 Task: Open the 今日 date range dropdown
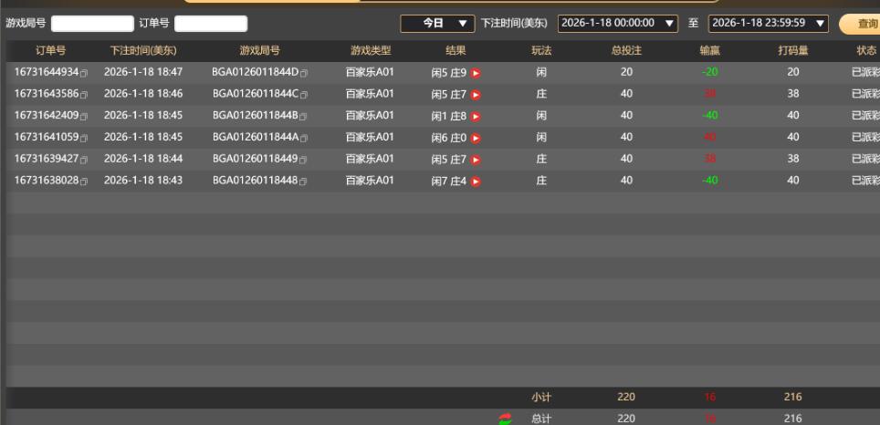click(437, 23)
